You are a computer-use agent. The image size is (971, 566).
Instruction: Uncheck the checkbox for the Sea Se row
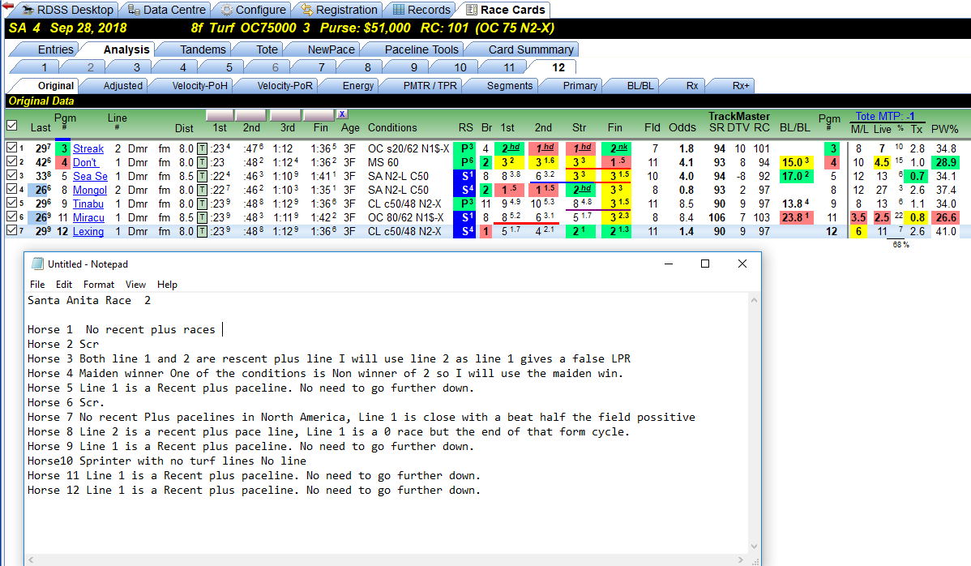[11, 176]
